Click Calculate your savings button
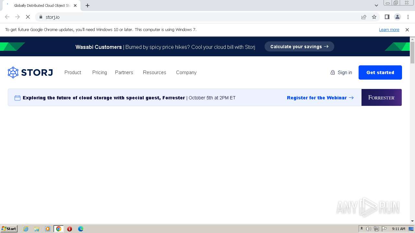415x233 pixels. (299, 47)
